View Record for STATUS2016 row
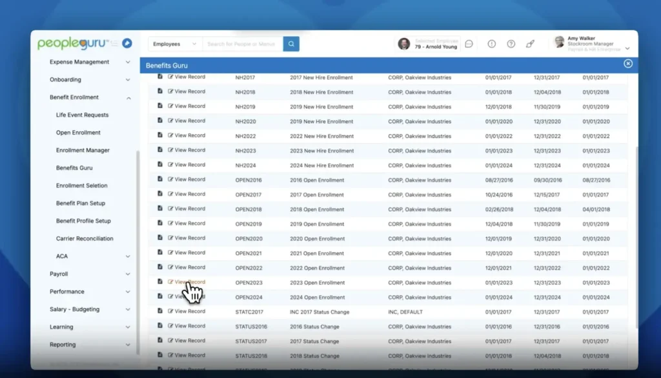Image resolution: width=661 pixels, height=378 pixels. 187,326
